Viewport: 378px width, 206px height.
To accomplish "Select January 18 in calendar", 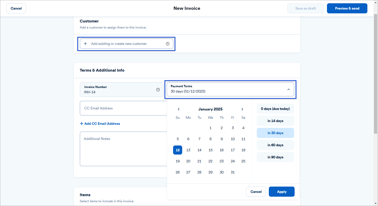I will (x=243, y=150).
